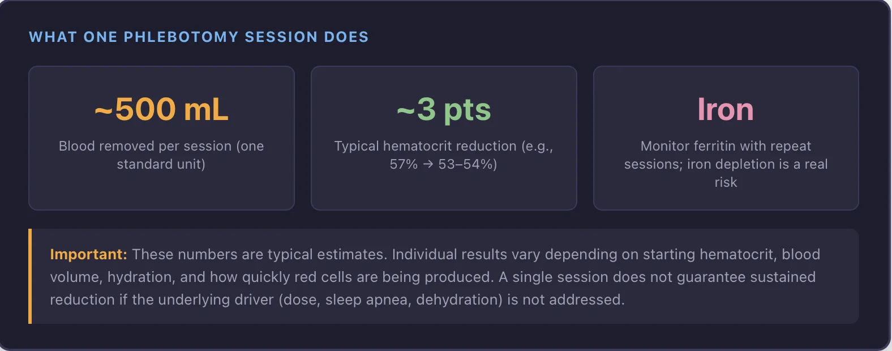Image resolution: width=892 pixels, height=351 pixels.
Task: Click the word "risk" in Iron card
Action: tap(726, 182)
